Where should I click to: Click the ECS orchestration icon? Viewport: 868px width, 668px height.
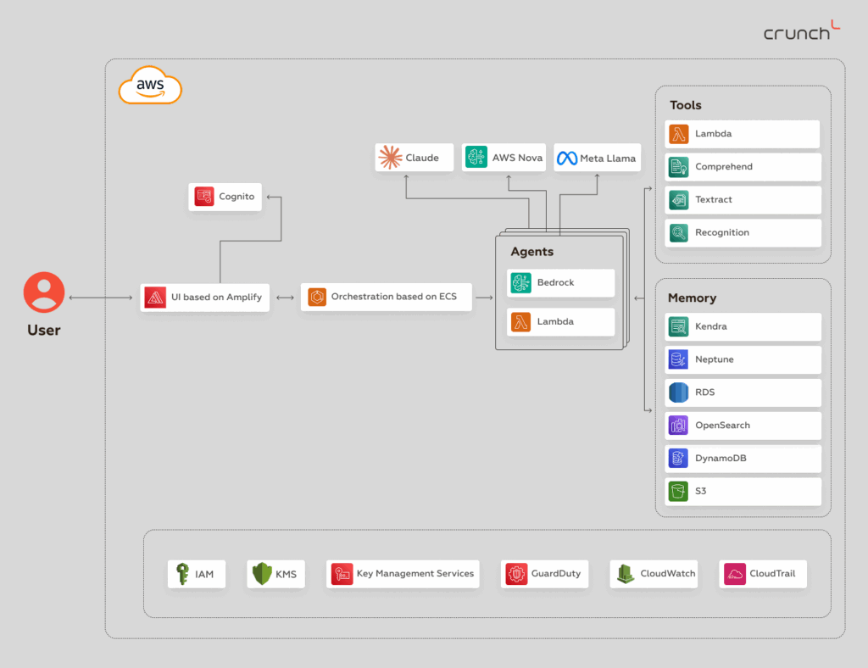coord(317,298)
